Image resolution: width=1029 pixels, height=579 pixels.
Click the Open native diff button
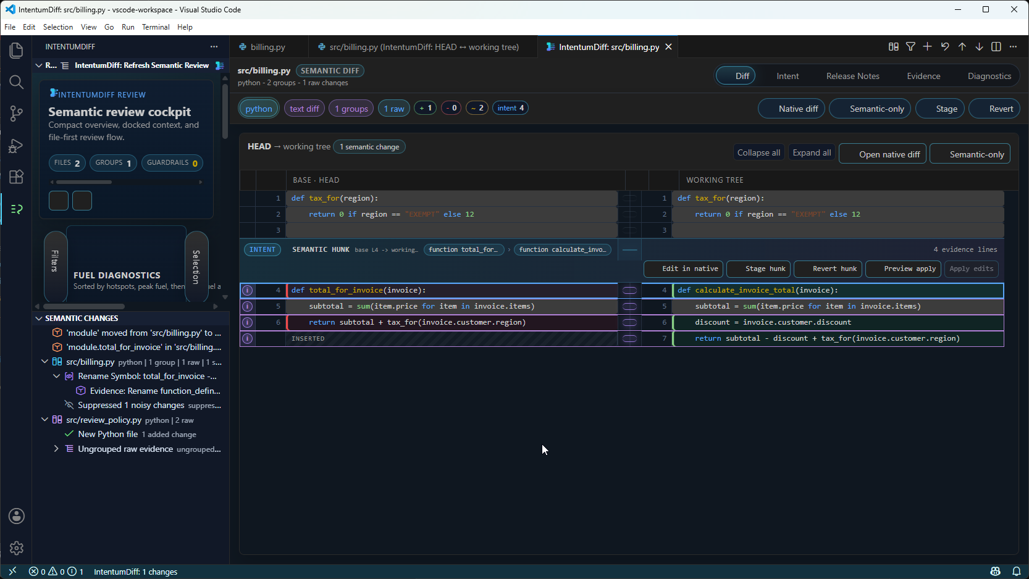[x=883, y=154]
